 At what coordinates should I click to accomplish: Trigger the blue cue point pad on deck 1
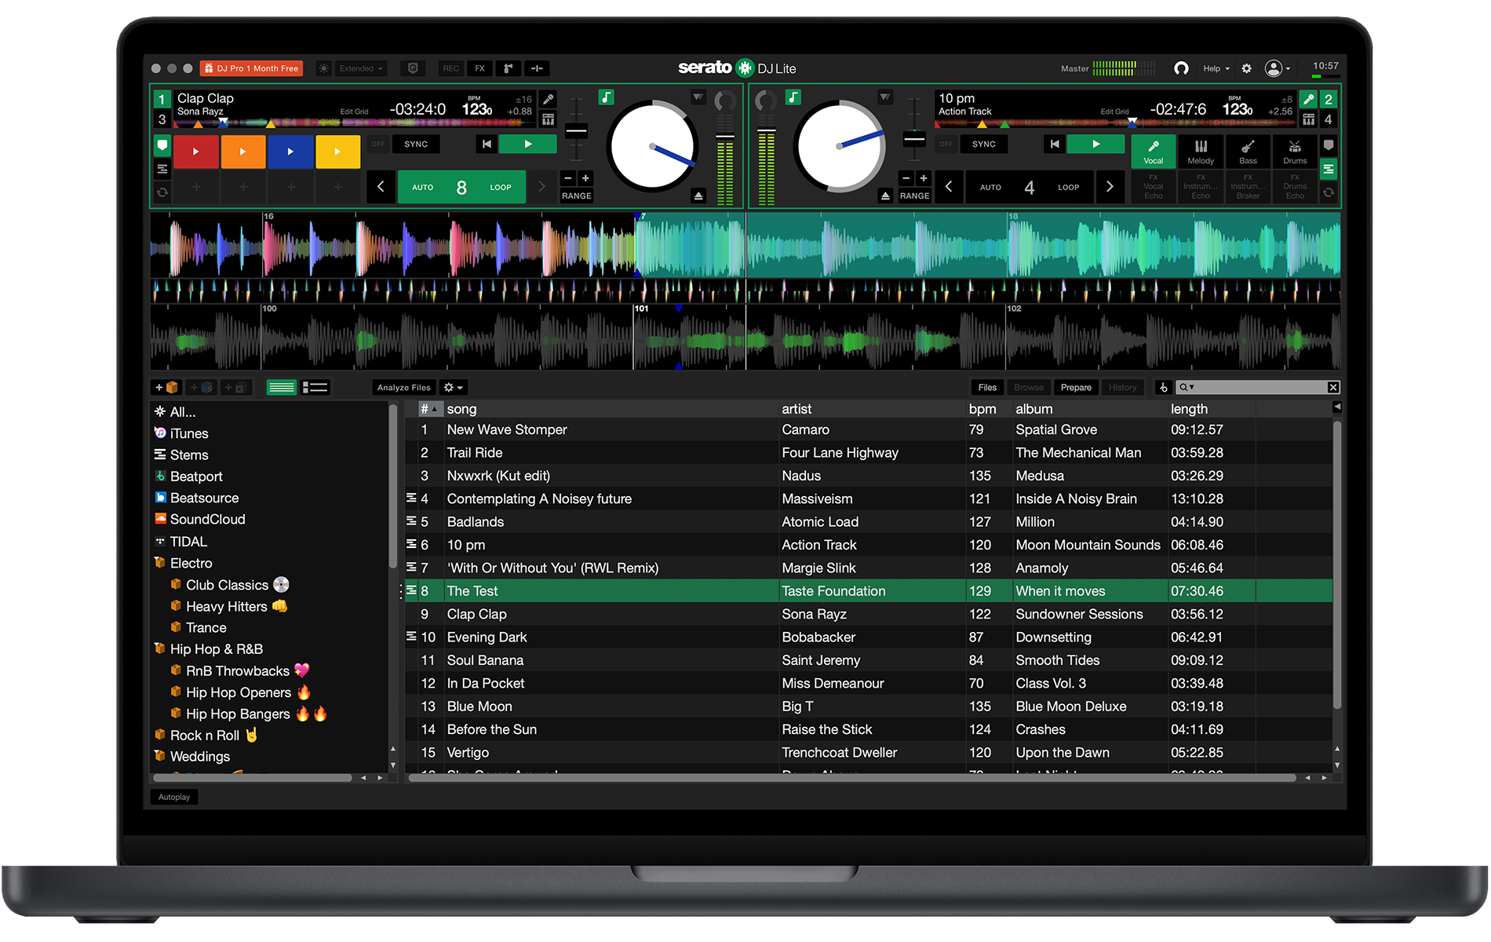[290, 152]
